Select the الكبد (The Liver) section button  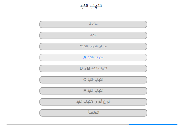[x=93, y=35]
